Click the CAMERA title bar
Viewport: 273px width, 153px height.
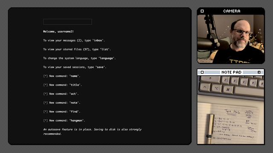[231, 11]
